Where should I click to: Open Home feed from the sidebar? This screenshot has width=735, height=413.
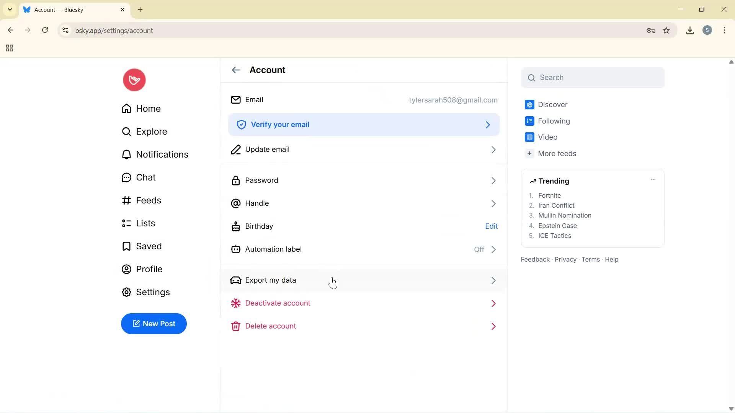click(x=148, y=109)
